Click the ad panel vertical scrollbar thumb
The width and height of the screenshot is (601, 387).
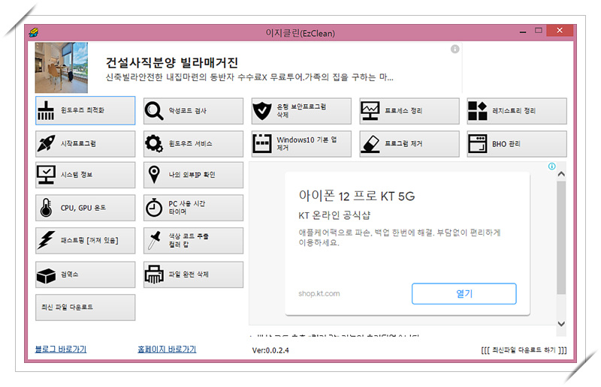(561, 238)
